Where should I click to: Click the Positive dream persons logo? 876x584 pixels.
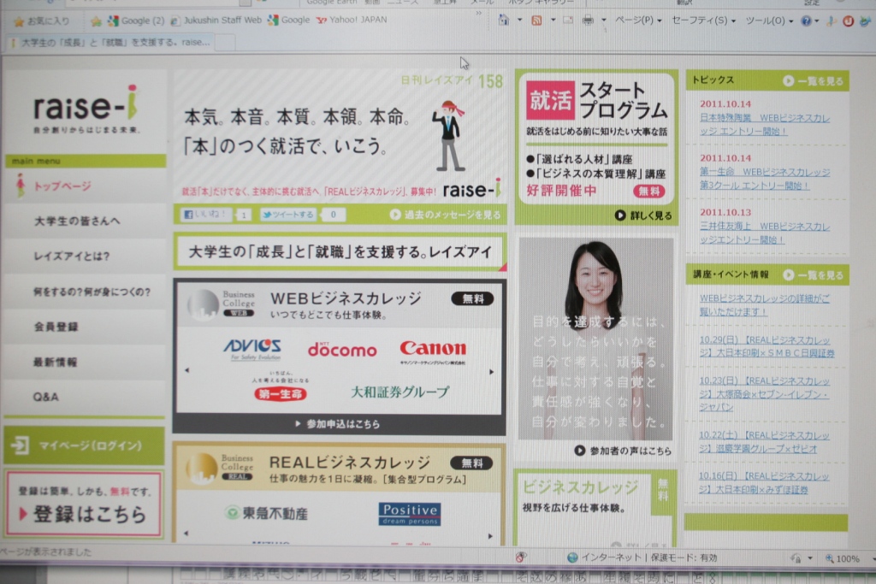(410, 514)
